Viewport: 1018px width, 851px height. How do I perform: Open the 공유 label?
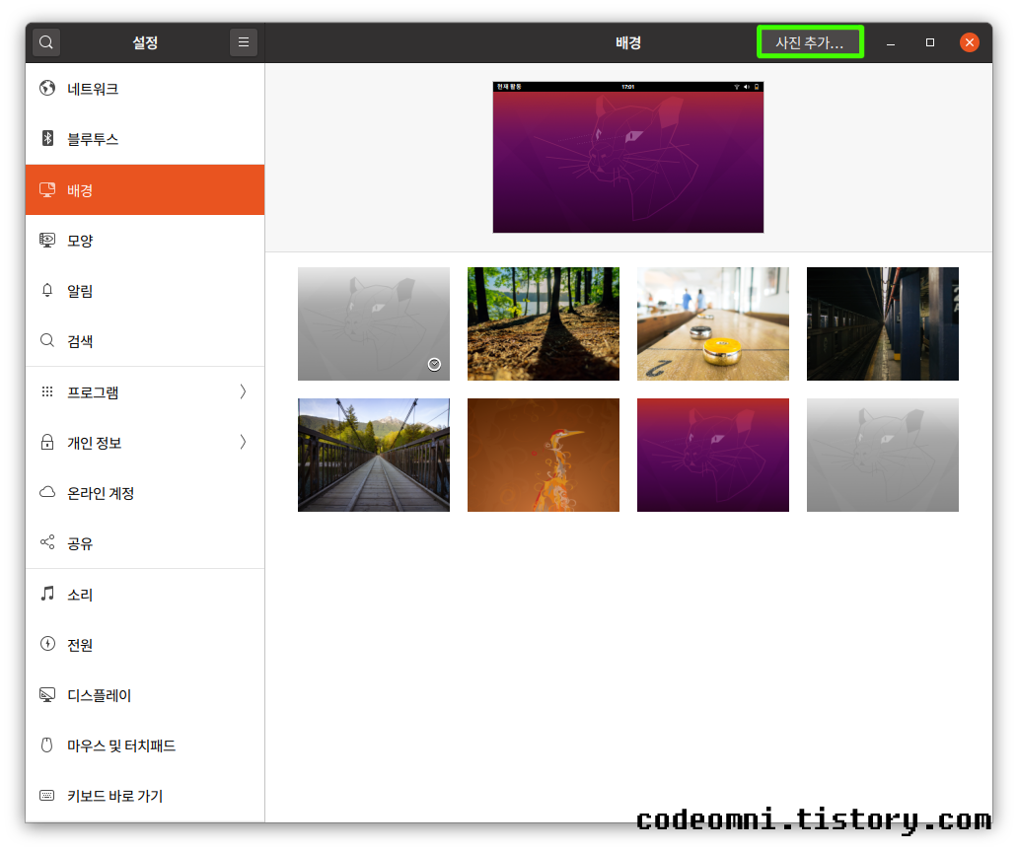(x=80, y=543)
